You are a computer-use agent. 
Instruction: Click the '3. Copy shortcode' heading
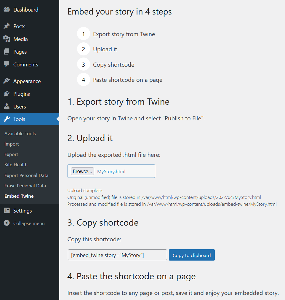[x=103, y=223]
